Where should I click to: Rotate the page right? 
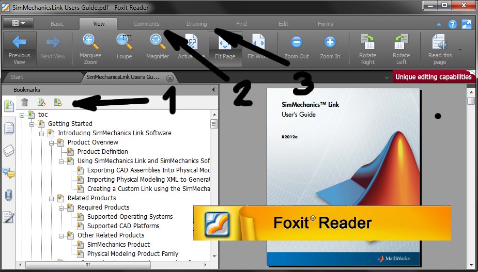[x=367, y=49]
